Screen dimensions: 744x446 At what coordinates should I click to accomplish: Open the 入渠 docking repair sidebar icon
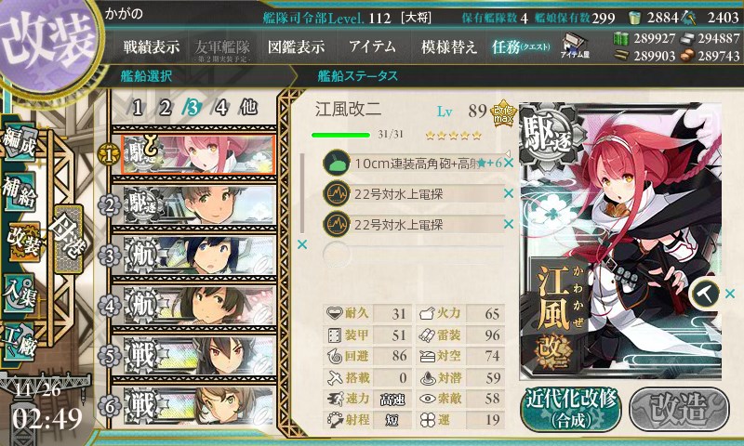20,294
